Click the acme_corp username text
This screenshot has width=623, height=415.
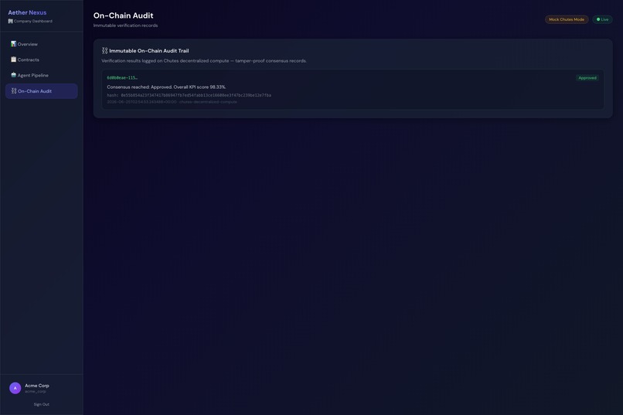[36, 392]
